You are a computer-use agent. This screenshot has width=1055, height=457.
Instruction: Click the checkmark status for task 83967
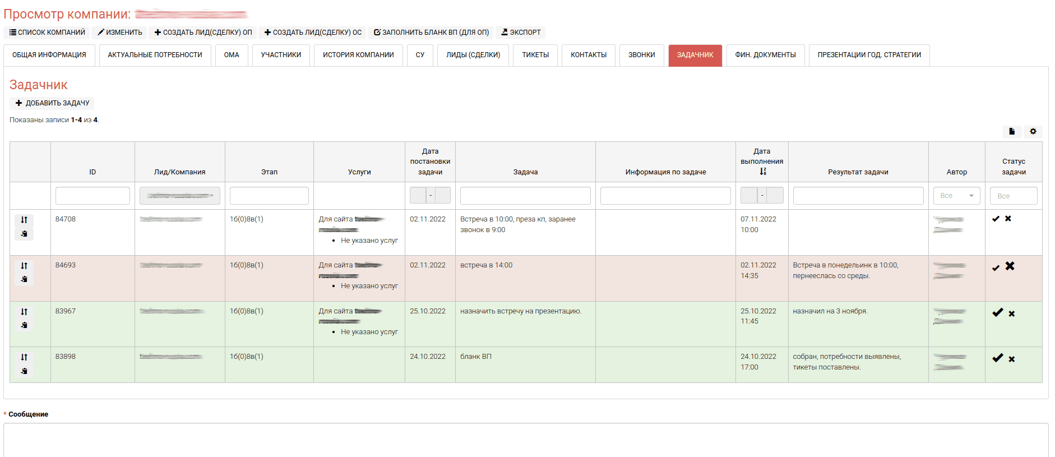tap(997, 313)
